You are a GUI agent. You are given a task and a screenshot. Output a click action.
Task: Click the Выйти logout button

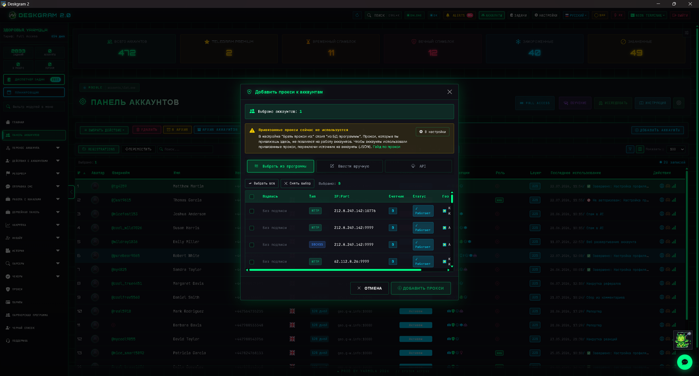(680, 15)
